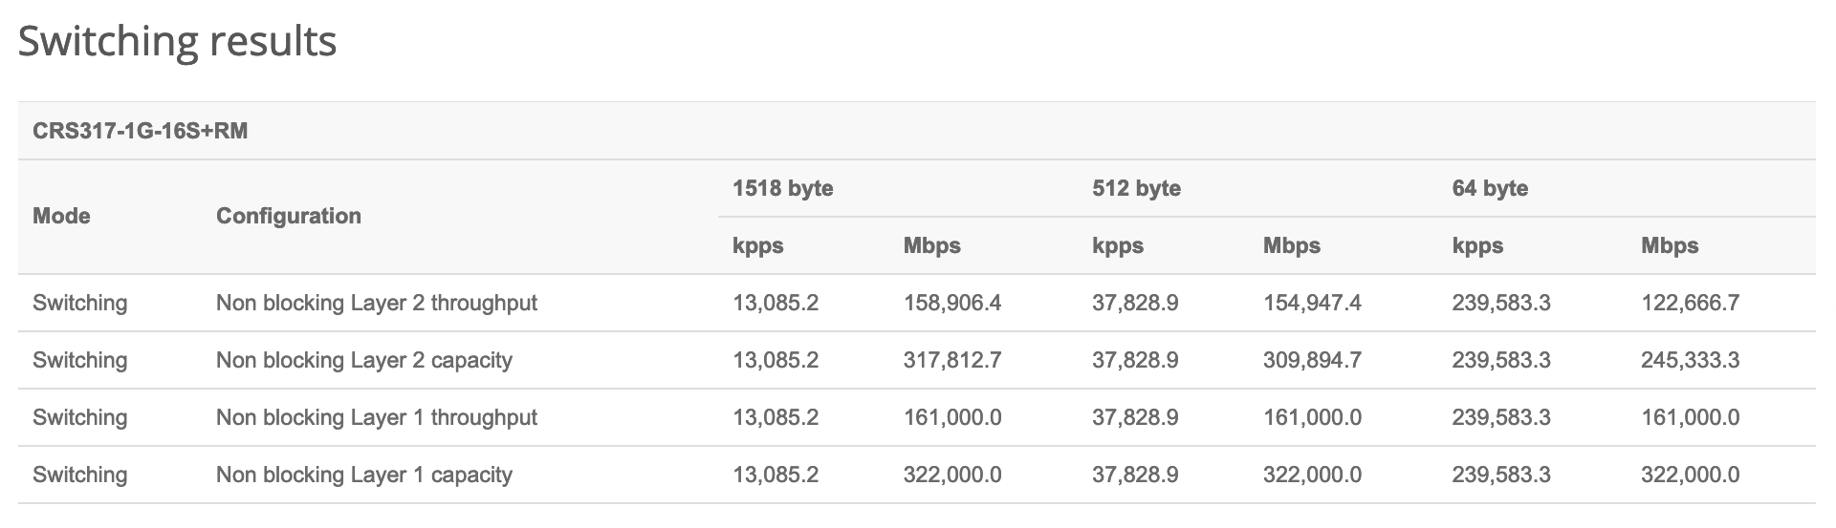Click the Mbps subheader under 64 byte
1836x528 pixels.
(1670, 246)
